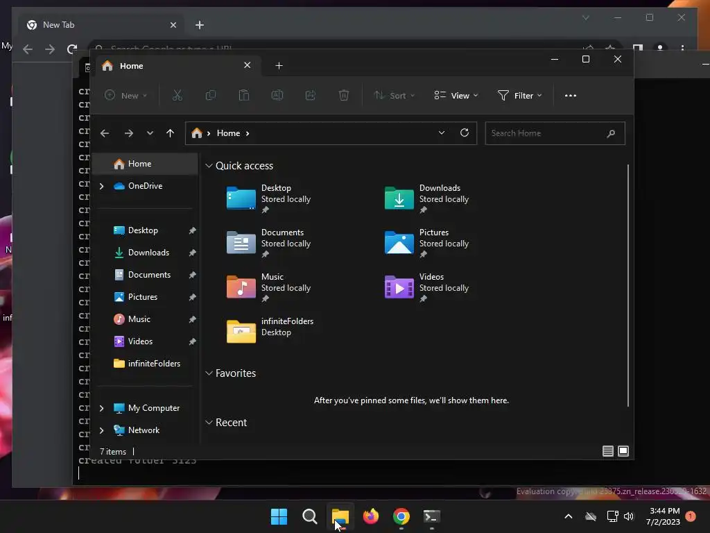Go up one level with the up arrow

click(171, 133)
